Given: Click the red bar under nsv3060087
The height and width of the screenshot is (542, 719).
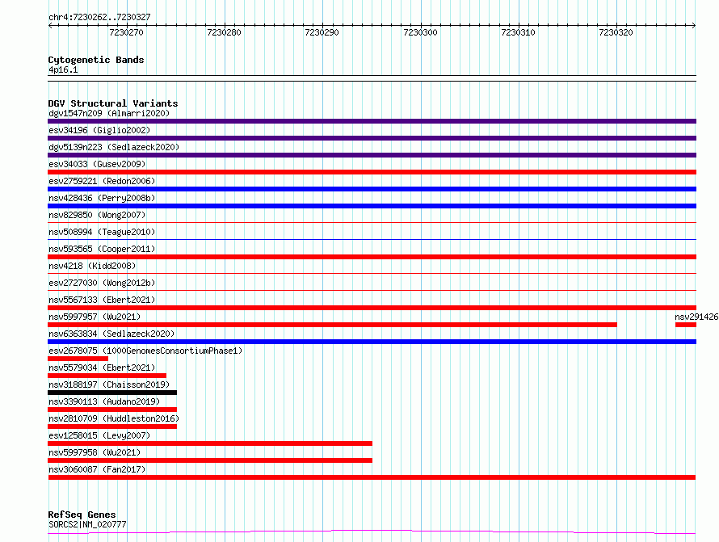Looking at the screenshot, I should click(x=372, y=477).
